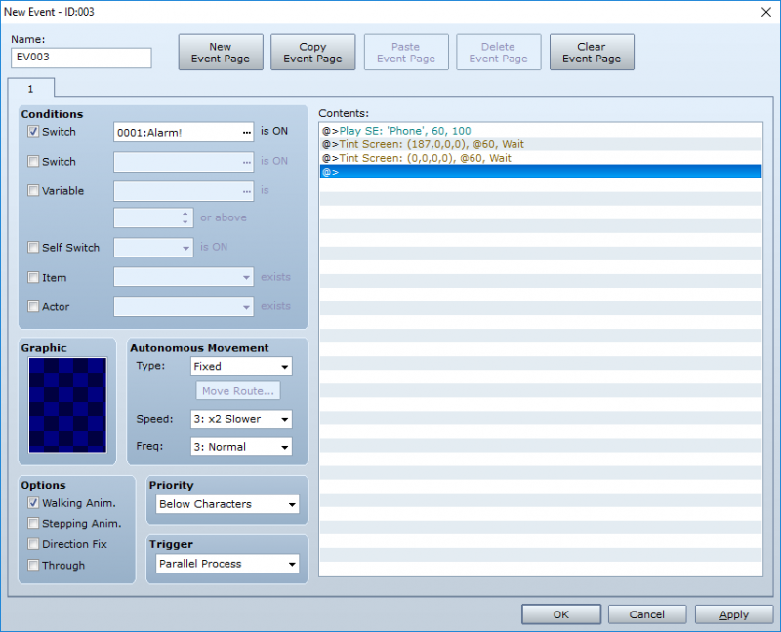781x632 pixels.
Task: Select the empty highlighted @> command line
Action: click(541, 172)
